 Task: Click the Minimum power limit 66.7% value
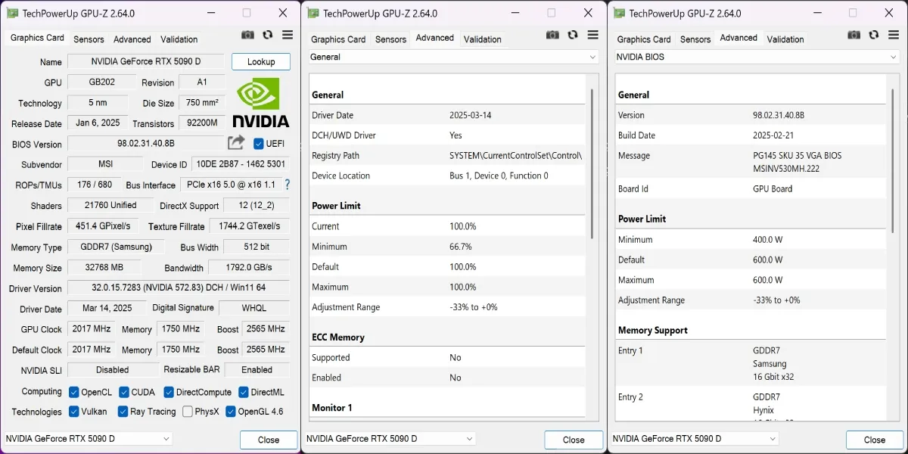click(461, 247)
